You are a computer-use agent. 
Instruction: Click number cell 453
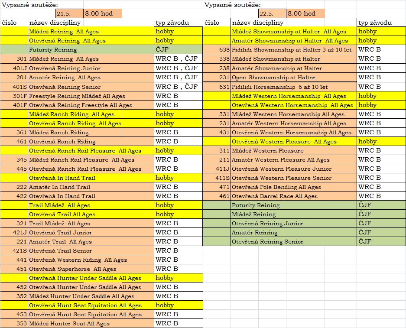pyautogui.click(x=14, y=314)
